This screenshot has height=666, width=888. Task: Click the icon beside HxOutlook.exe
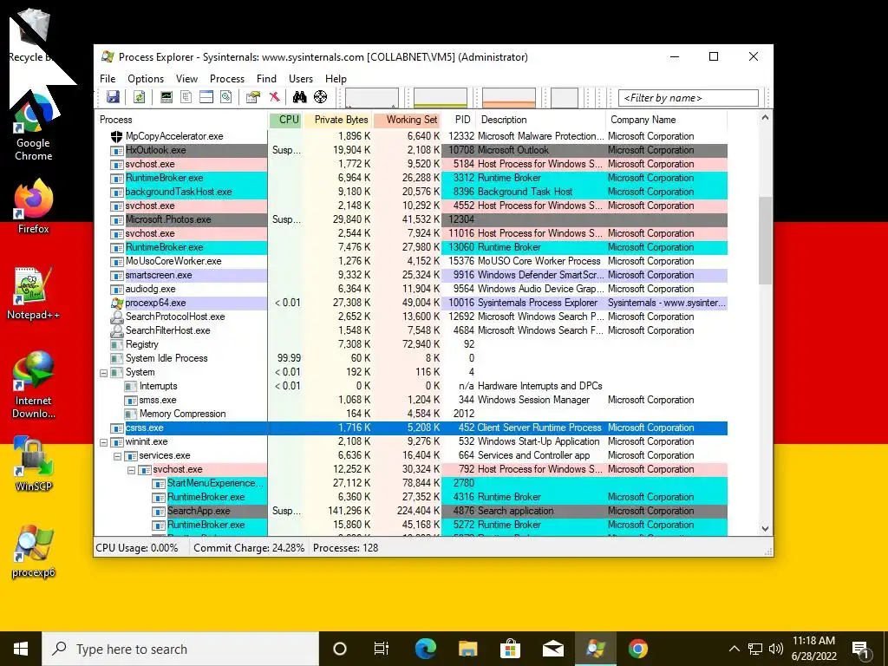117,151
